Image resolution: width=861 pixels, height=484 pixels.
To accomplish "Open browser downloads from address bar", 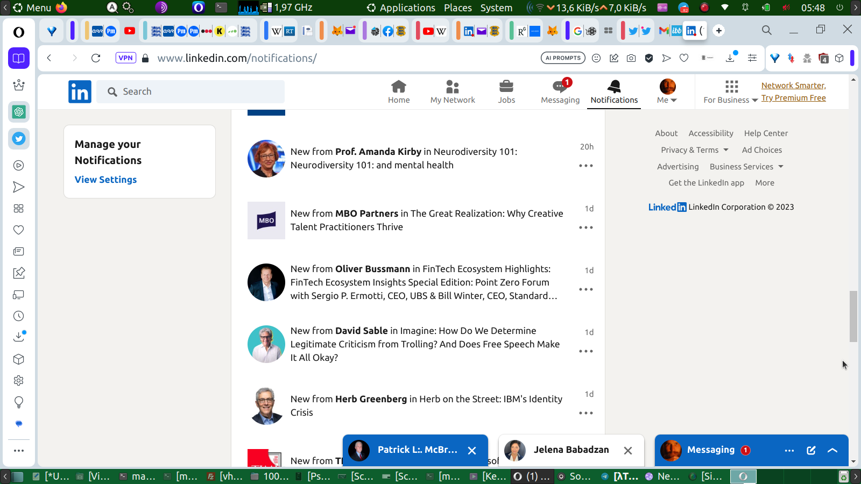I will pyautogui.click(x=730, y=58).
